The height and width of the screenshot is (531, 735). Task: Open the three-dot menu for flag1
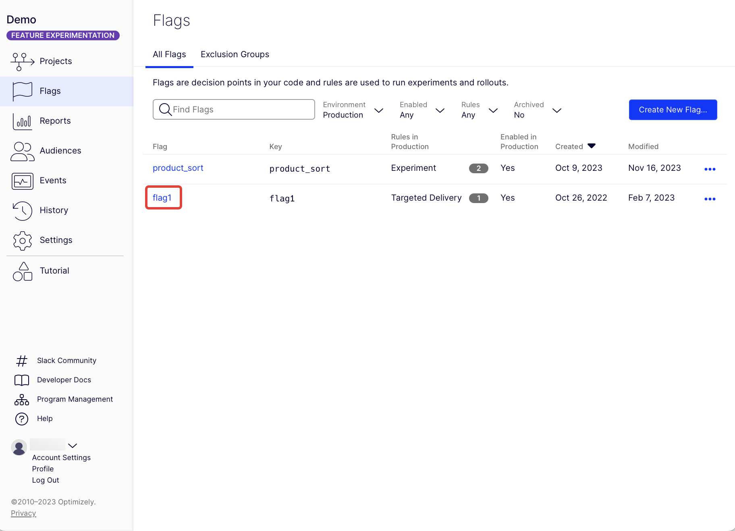click(x=710, y=199)
